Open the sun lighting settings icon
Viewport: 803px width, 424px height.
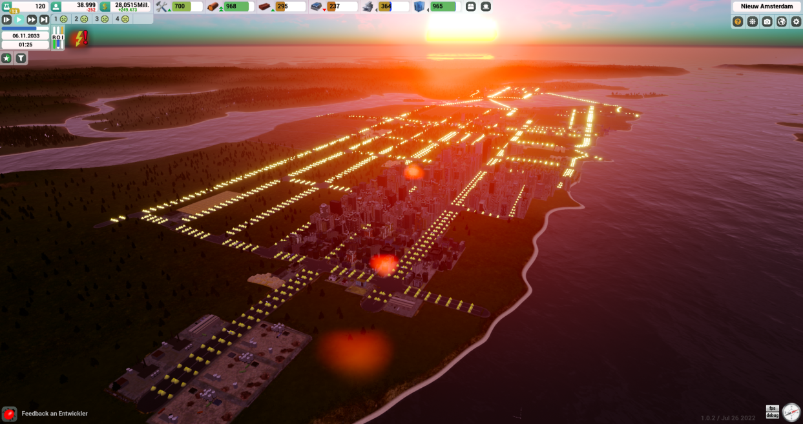[x=753, y=22]
